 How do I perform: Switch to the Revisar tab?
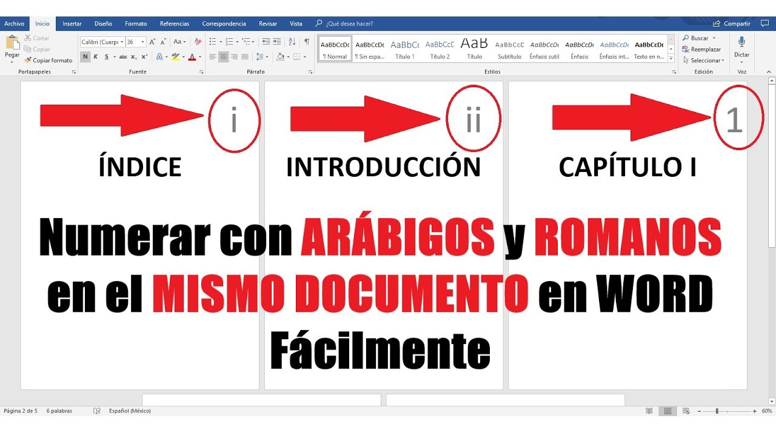pos(268,24)
